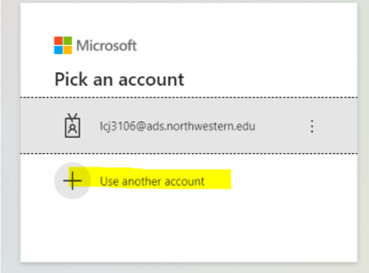The height and width of the screenshot is (273, 369).
Task: Click the yellow square in Microsoft logo
Action: pyautogui.click(x=67, y=50)
